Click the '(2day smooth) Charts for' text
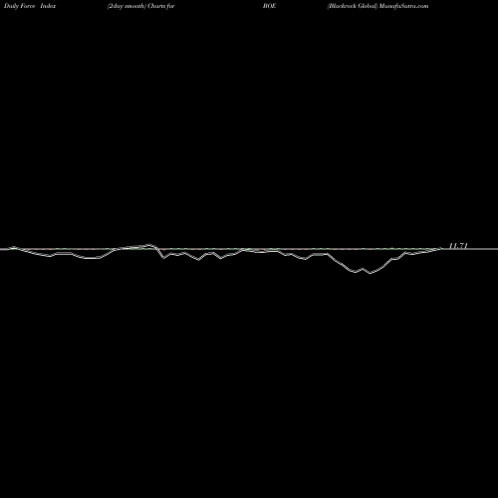 click(x=140, y=6)
